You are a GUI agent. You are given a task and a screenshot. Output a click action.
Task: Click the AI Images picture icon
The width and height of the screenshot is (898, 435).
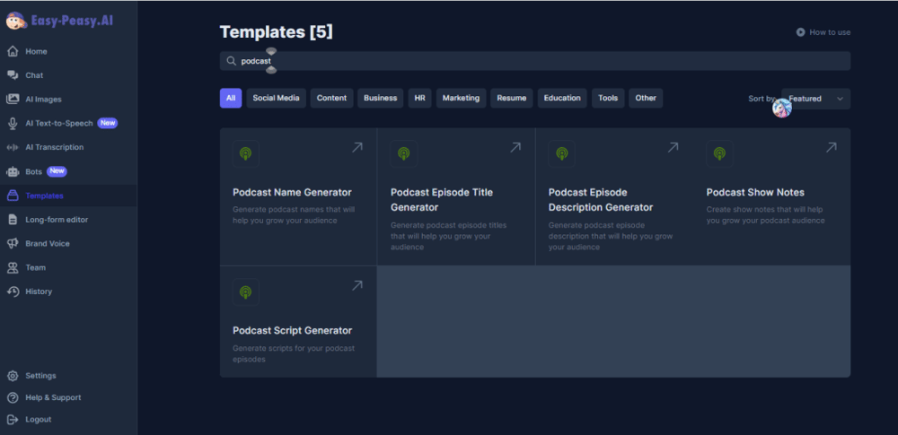pos(13,99)
